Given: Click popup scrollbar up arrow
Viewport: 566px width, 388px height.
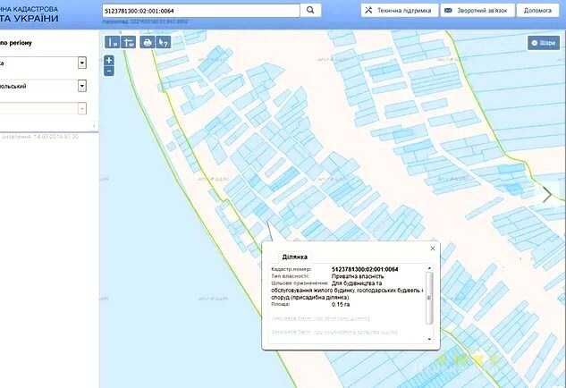Looking at the screenshot, I should [429, 268].
